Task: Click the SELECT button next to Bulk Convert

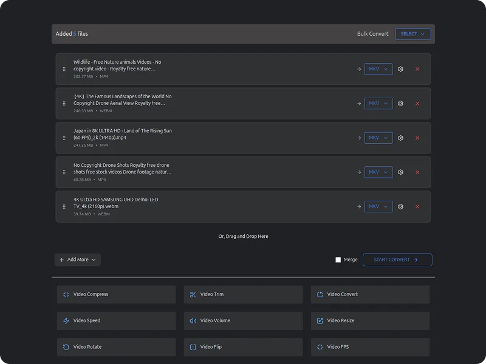Action: click(x=413, y=34)
